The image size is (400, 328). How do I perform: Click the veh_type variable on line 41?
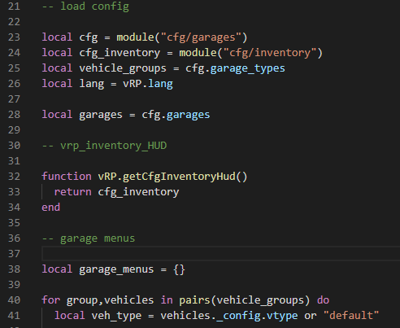[x=116, y=316]
